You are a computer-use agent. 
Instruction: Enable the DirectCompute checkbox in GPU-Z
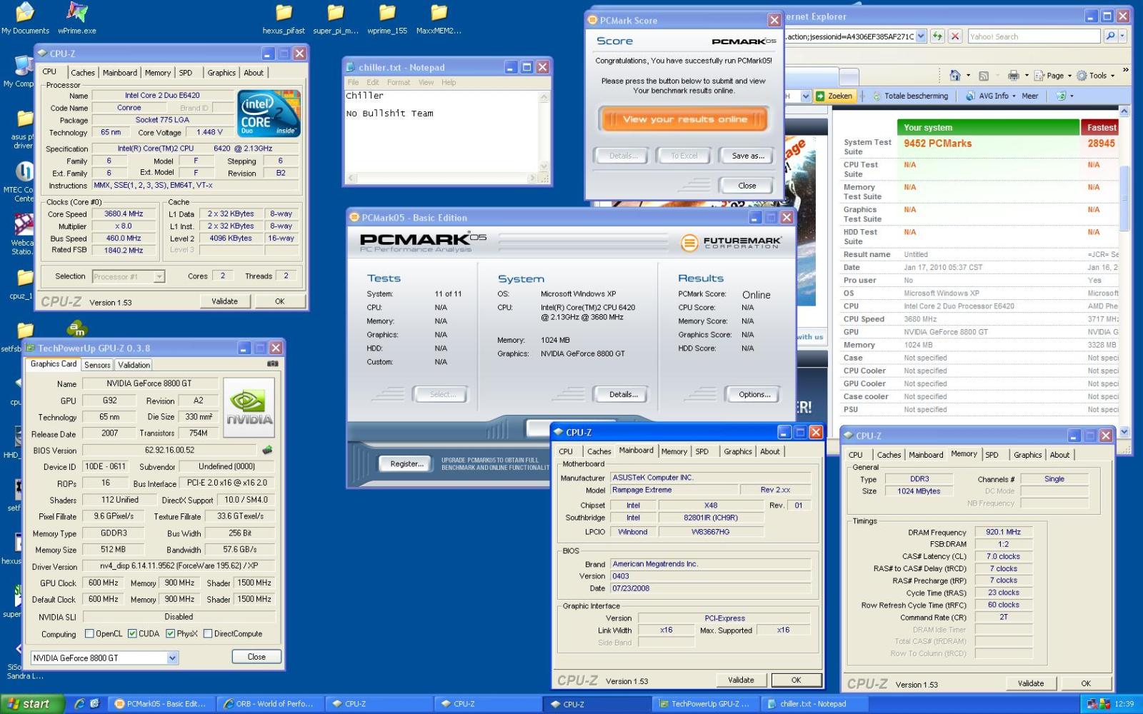tap(208, 633)
